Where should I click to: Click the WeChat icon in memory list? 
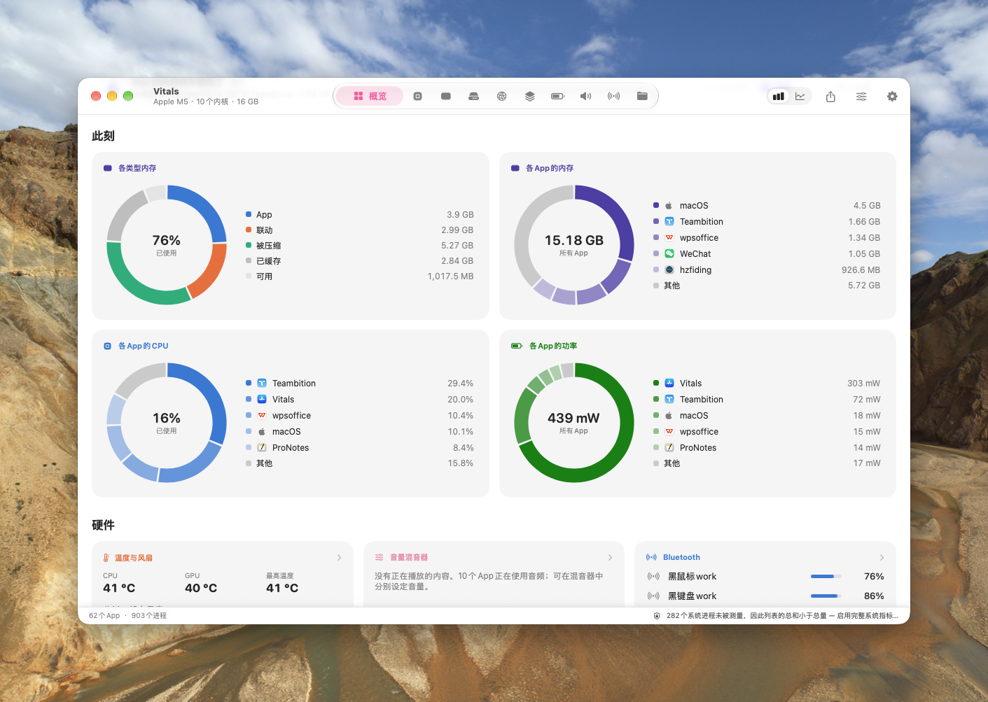(669, 254)
